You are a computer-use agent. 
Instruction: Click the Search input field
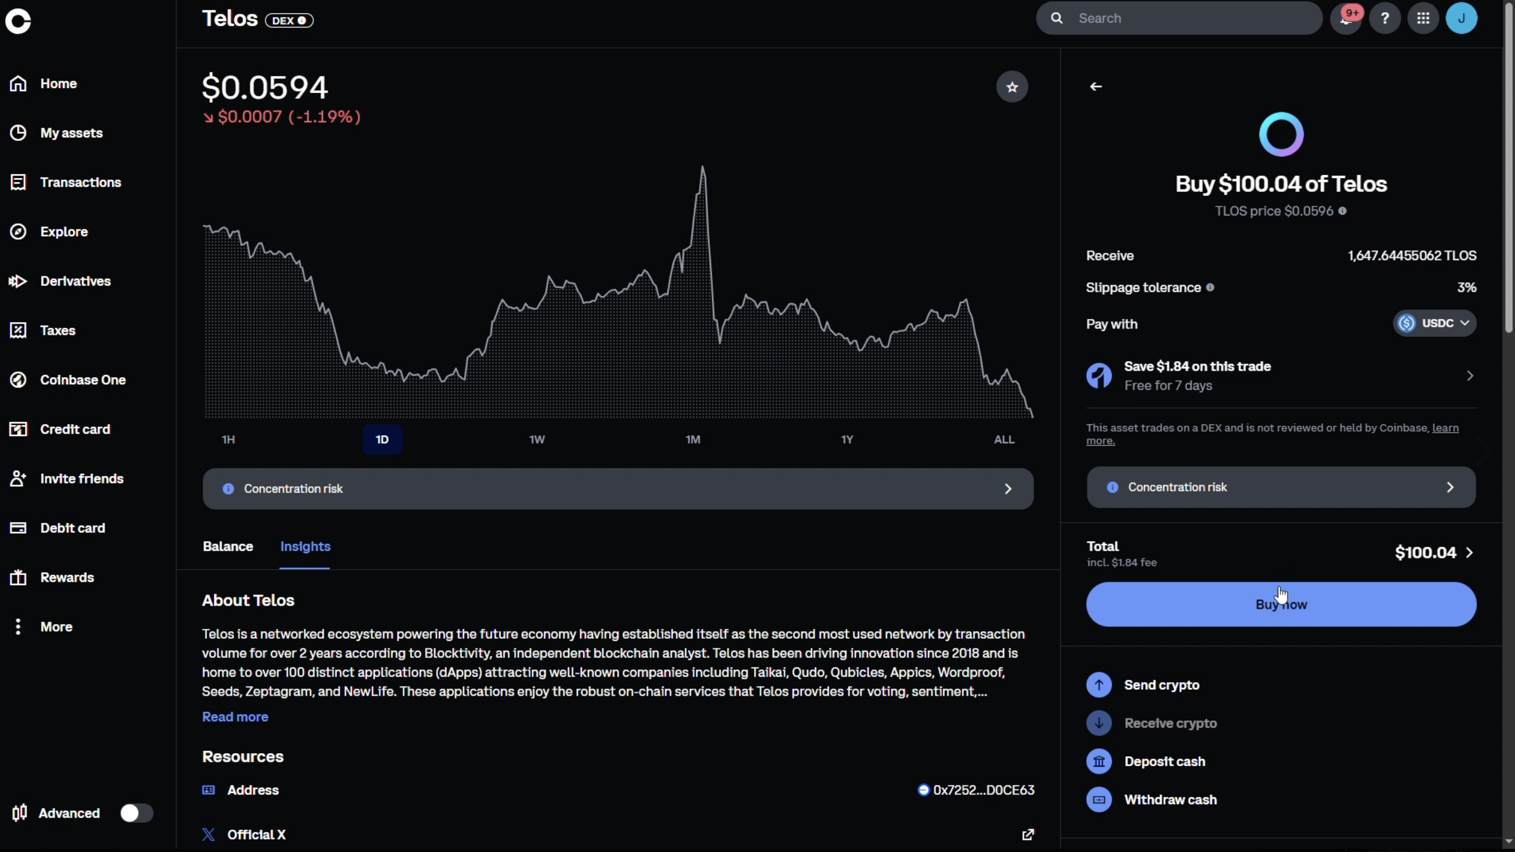(1178, 18)
